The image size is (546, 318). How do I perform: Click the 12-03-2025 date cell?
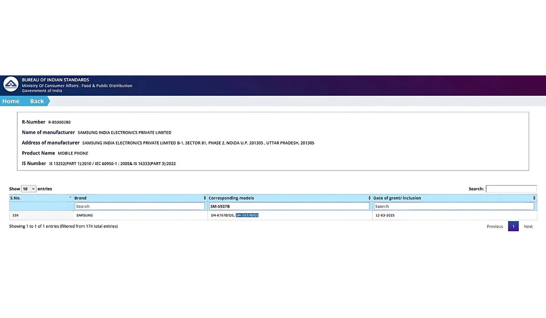(x=385, y=215)
